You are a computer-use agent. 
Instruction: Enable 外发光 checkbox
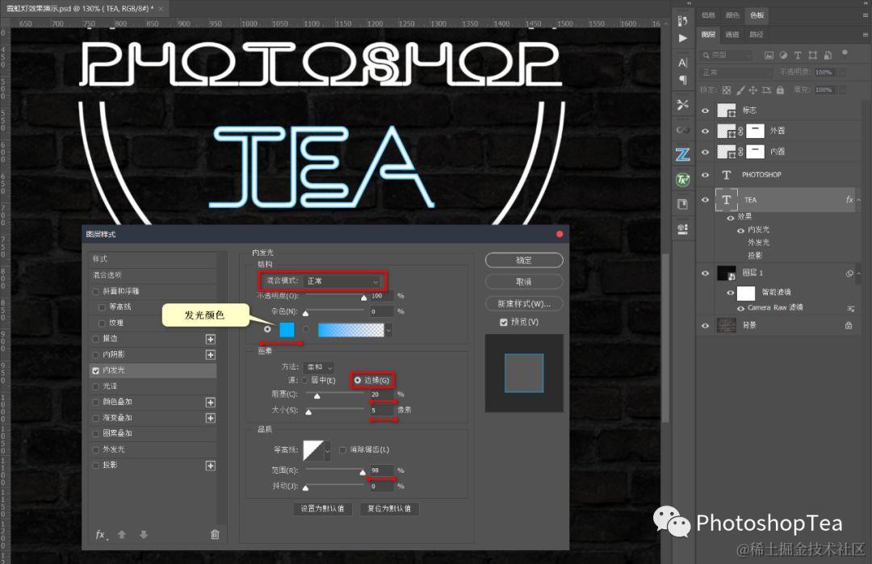pyautogui.click(x=95, y=449)
